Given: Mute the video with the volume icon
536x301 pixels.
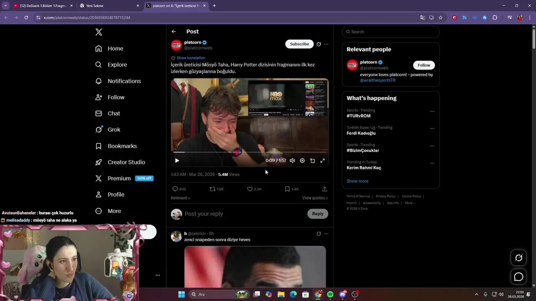Looking at the screenshot, I should coord(292,161).
